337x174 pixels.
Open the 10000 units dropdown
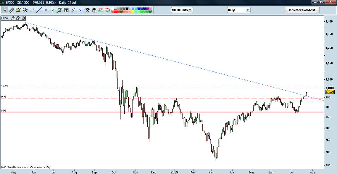click(182, 10)
